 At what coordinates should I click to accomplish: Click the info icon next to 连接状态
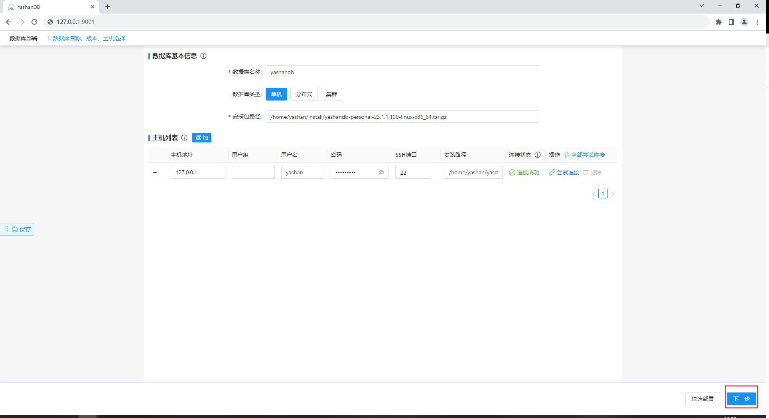pos(538,155)
